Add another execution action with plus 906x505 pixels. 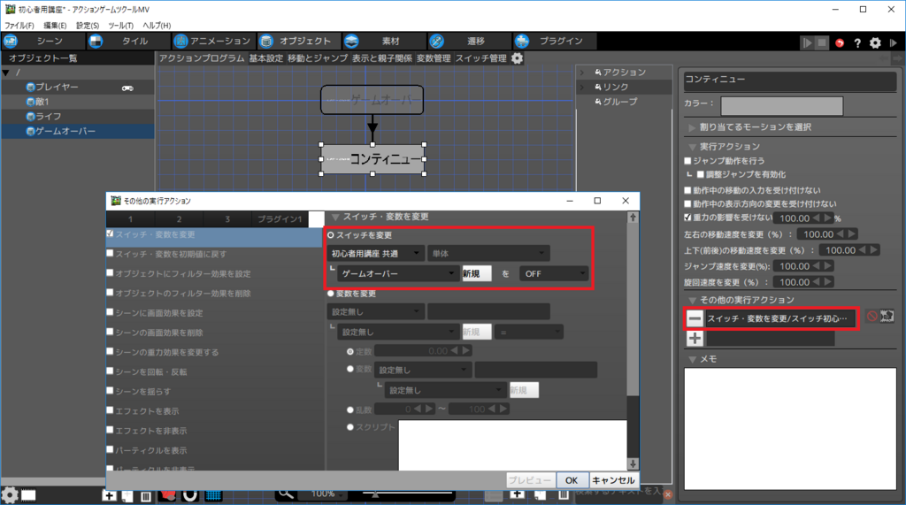695,339
